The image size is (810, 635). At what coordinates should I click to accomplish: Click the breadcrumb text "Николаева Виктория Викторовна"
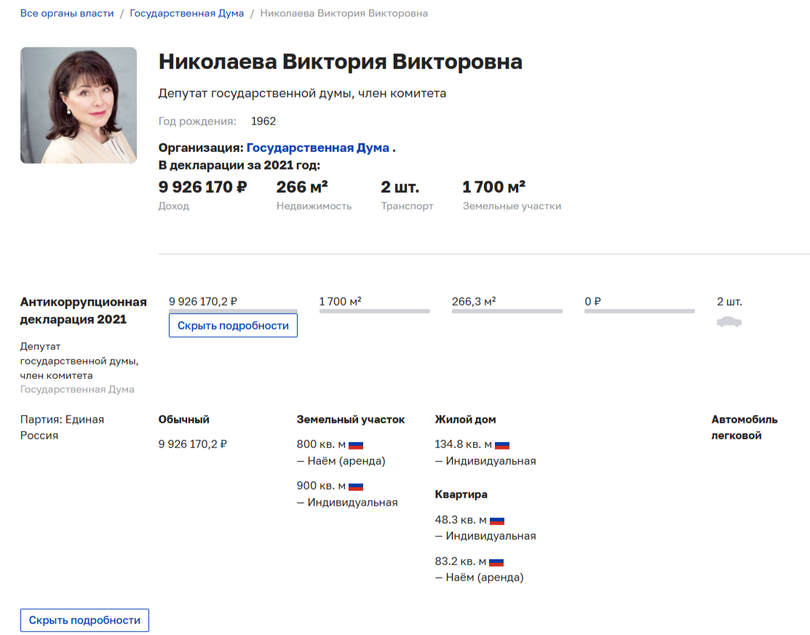pyautogui.click(x=344, y=13)
